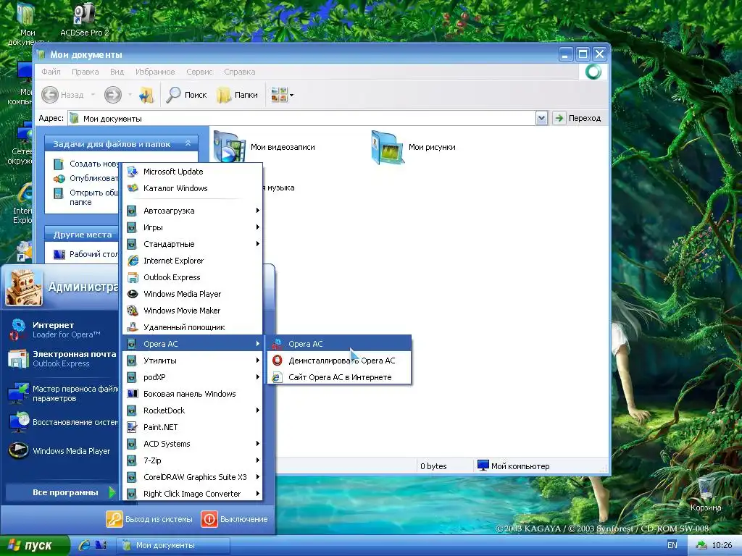Click Рабочий стол link in Другие места

(86, 254)
